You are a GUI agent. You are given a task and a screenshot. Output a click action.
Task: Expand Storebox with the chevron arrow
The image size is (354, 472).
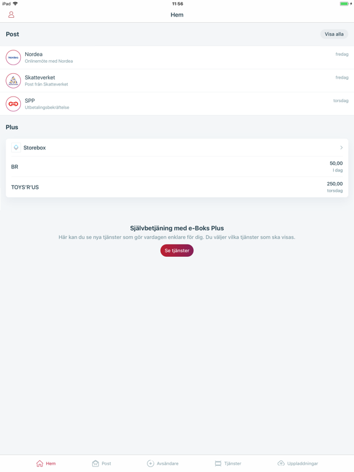coord(341,147)
